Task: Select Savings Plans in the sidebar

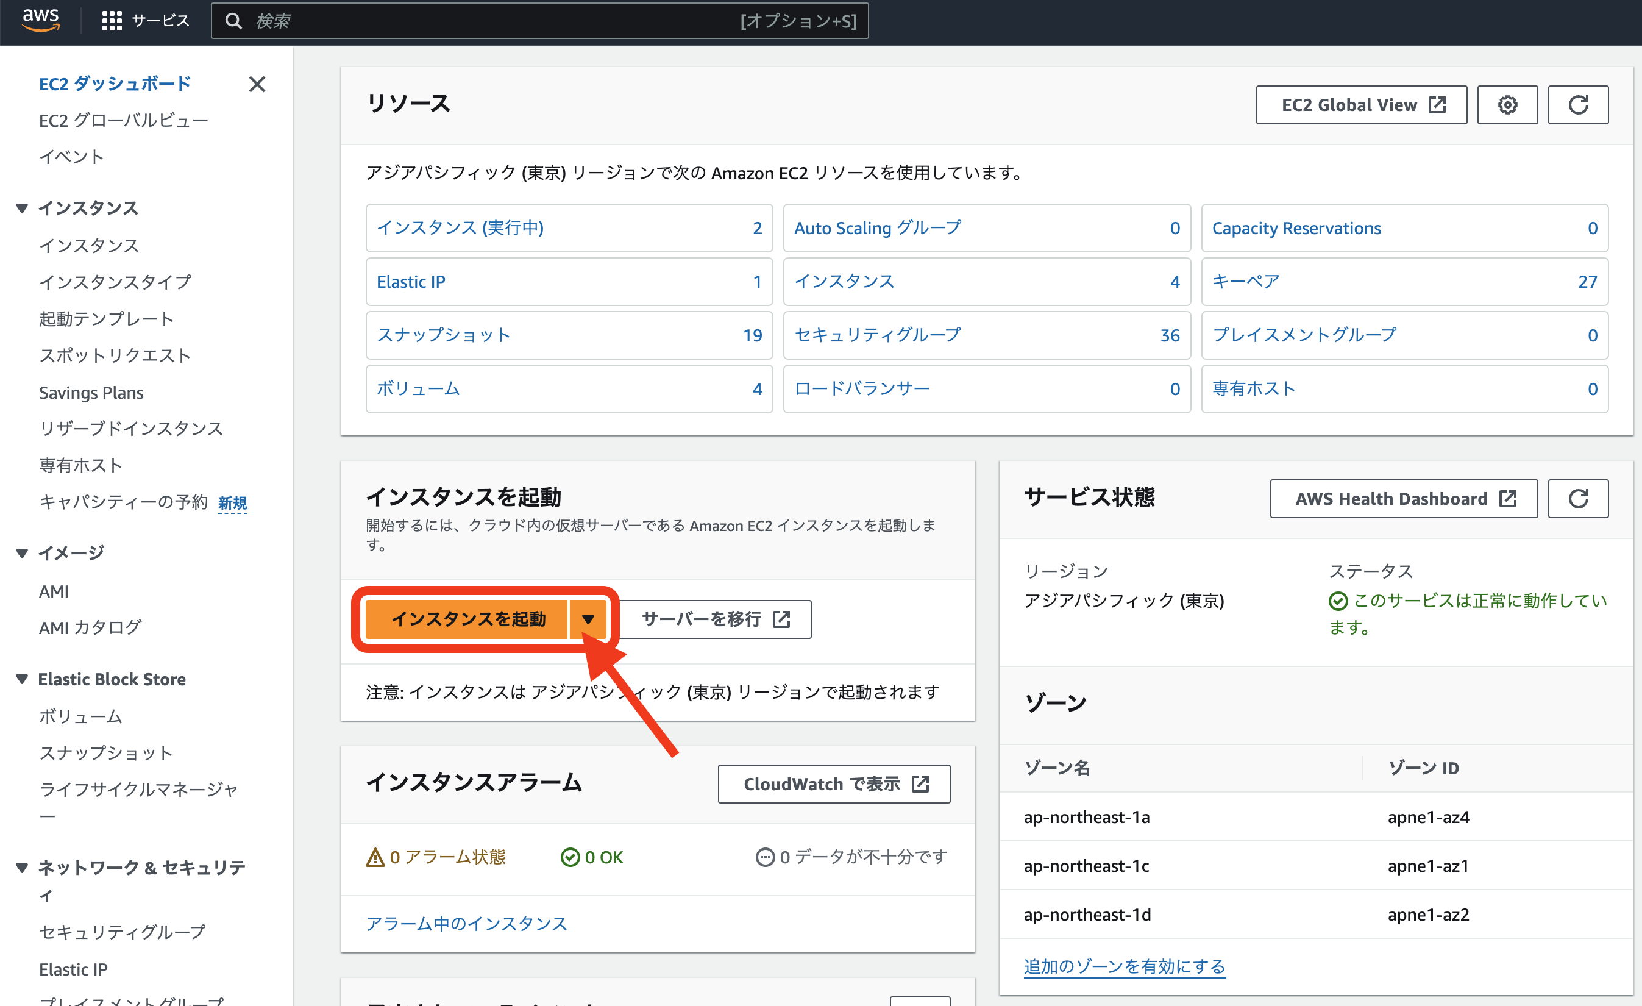Action: point(91,393)
